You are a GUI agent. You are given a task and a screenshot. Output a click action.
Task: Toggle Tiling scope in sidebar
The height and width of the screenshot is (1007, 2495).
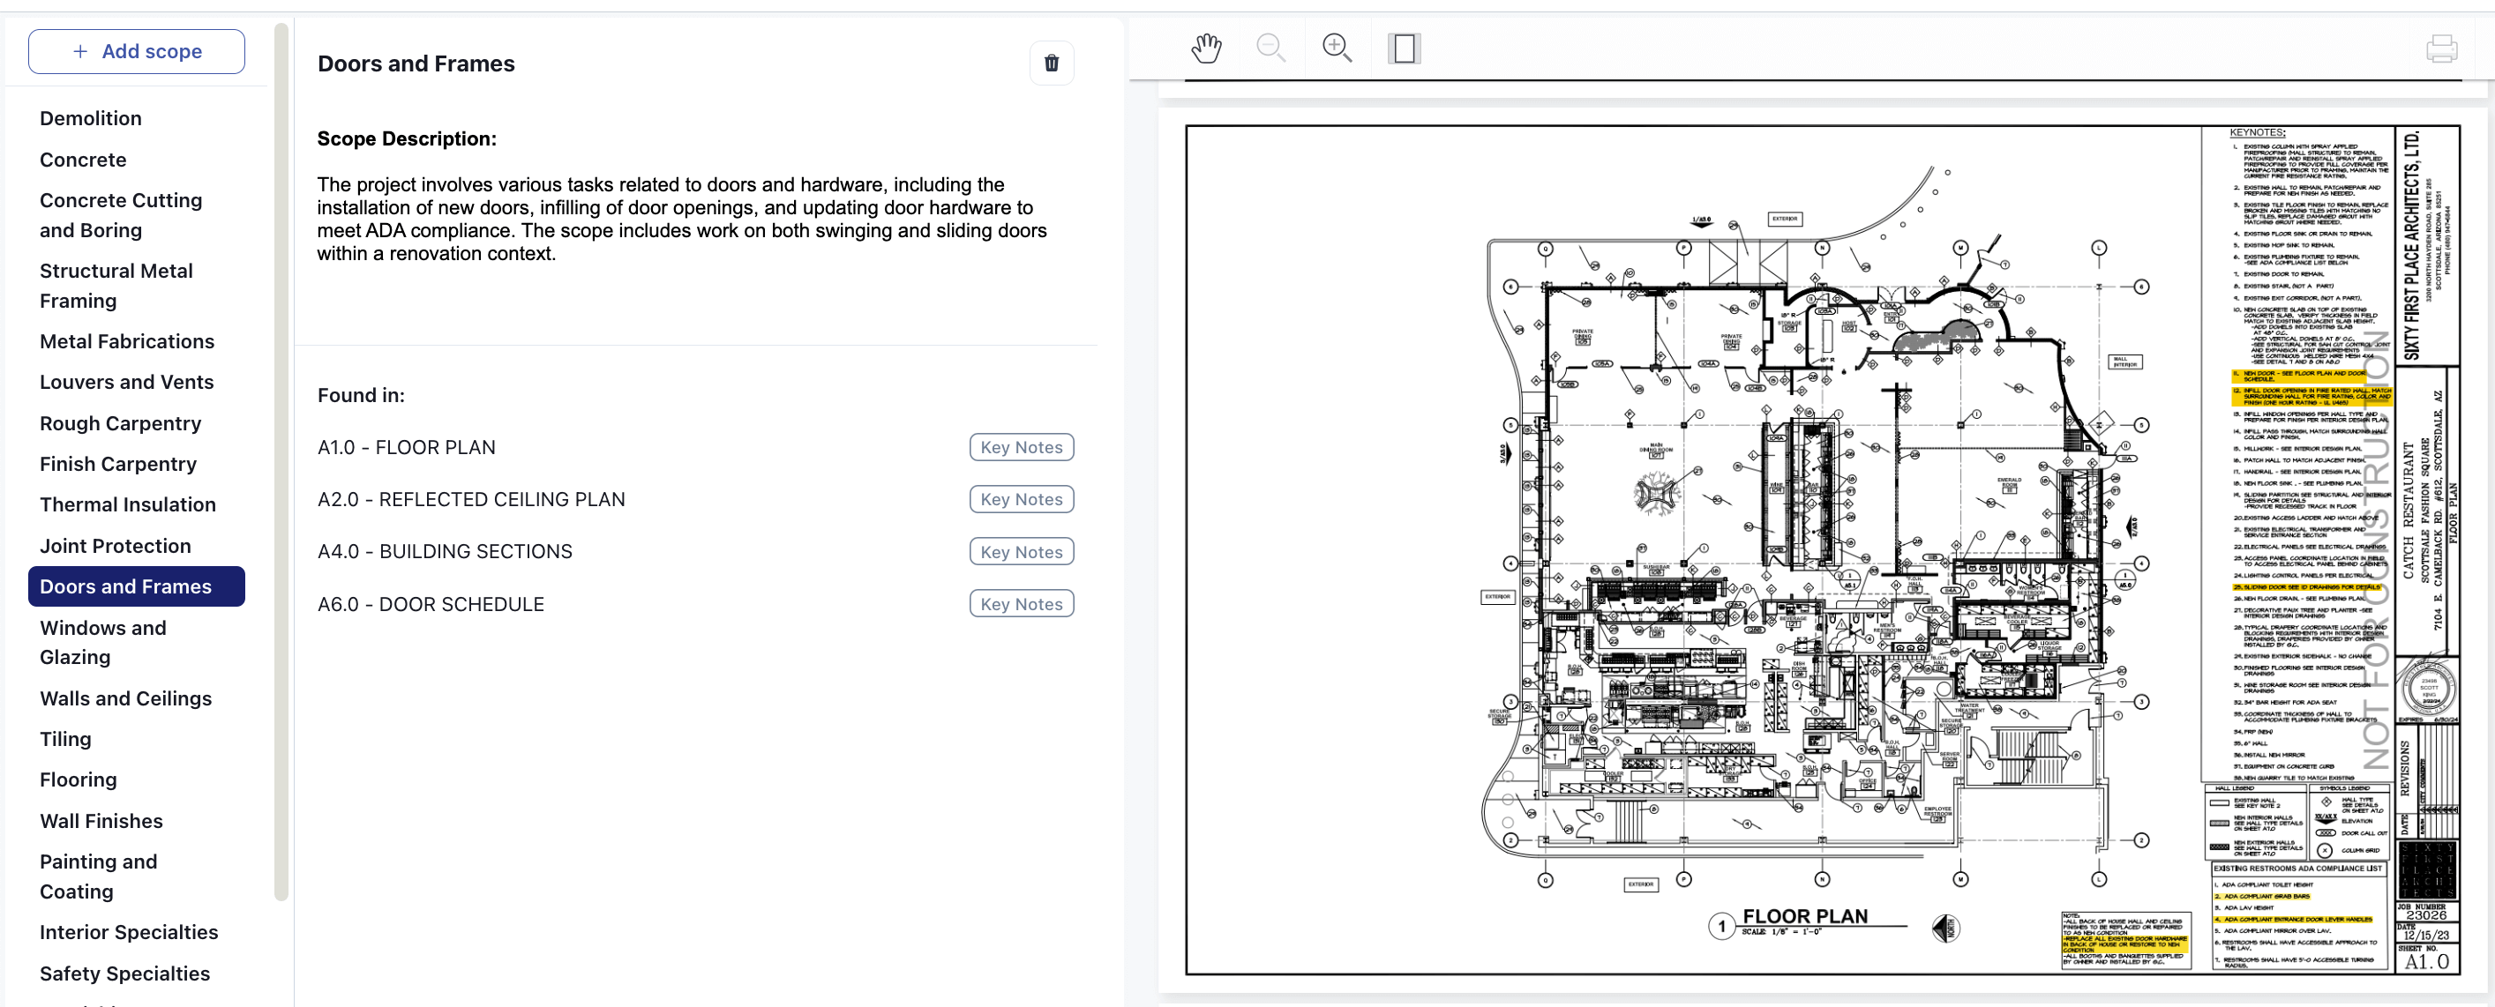(65, 736)
